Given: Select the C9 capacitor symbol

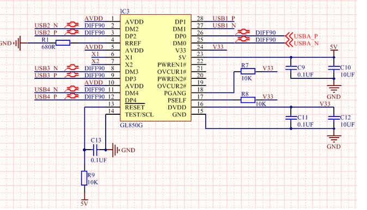Looking at the screenshot, I should click(291, 68).
